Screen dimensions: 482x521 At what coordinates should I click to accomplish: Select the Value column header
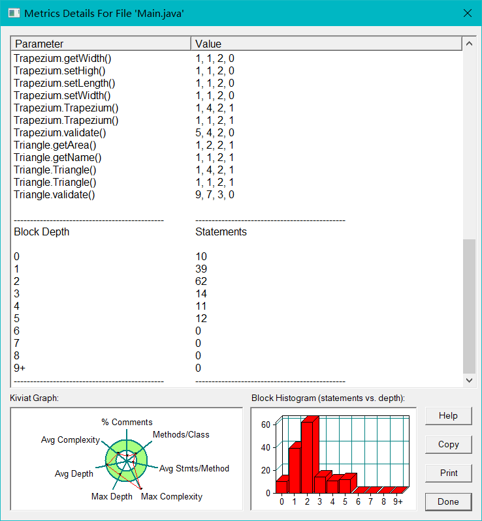point(327,44)
